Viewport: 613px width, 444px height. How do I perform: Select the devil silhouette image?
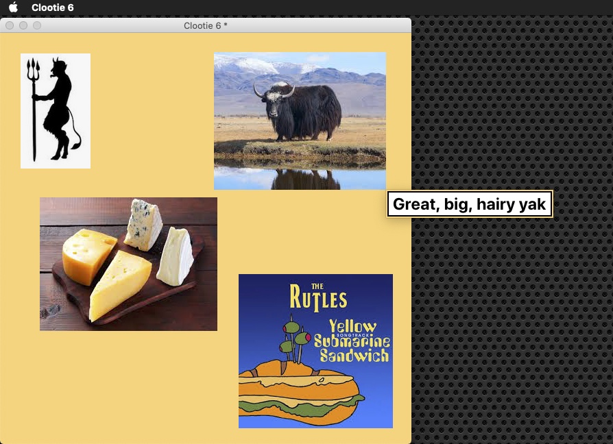point(56,111)
